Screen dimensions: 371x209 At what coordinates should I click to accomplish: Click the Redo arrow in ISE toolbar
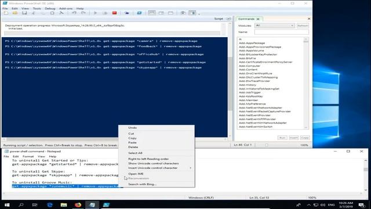(83, 13)
